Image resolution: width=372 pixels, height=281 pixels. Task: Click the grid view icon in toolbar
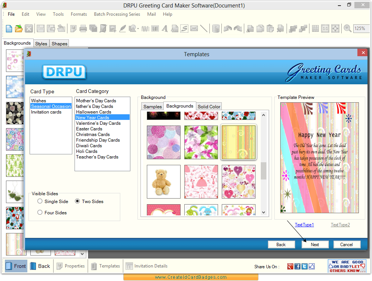click(x=315, y=29)
